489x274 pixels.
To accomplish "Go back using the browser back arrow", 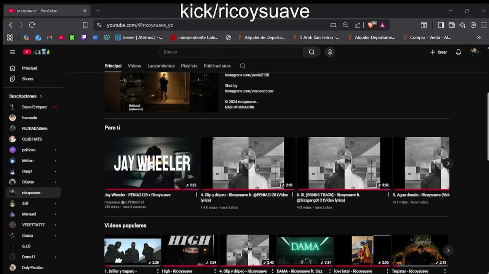I will (x=11, y=25).
